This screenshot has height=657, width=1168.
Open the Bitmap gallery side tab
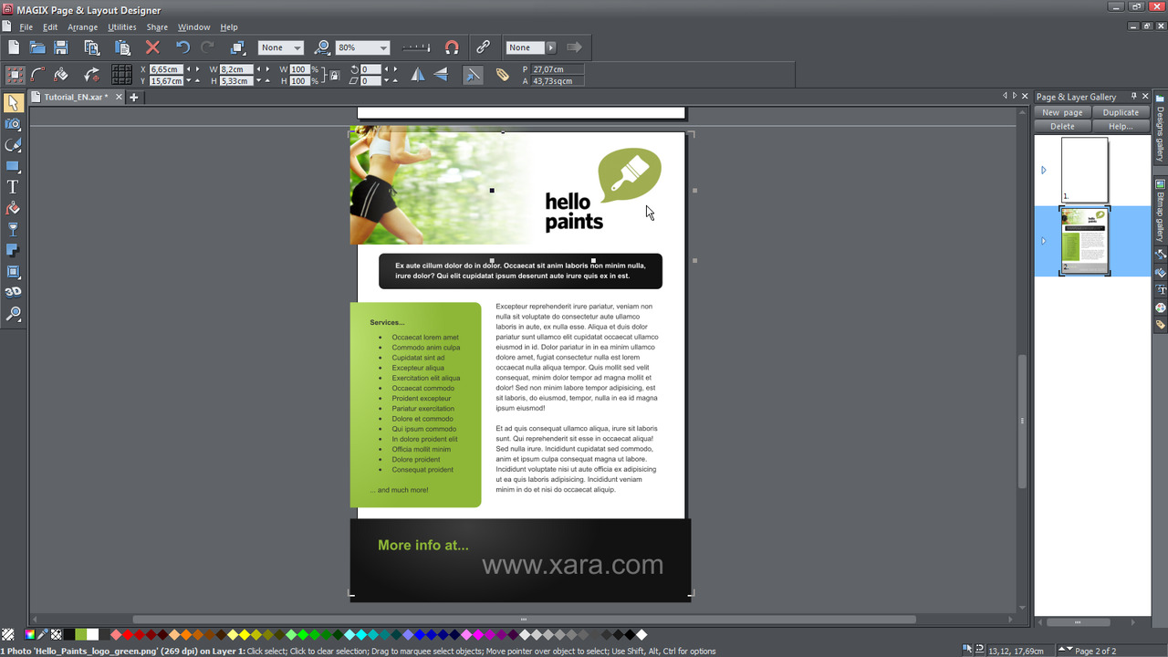tap(1160, 210)
